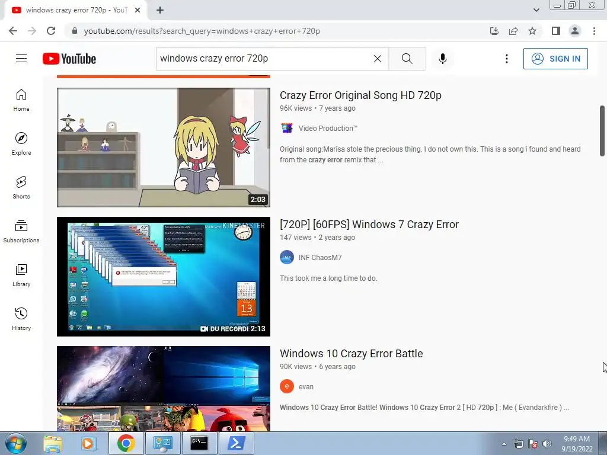Toggle the Chrome side panel
The height and width of the screenshot is (455, 607).
pos(556,31)
